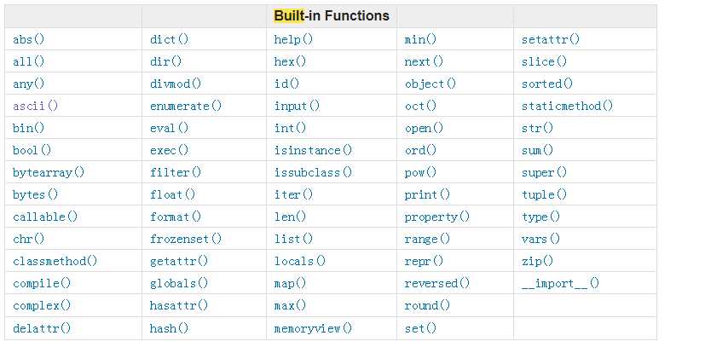Open the reversed() function link
The image size is (705, 347).
pyautogui.click(x=437, y=284)
